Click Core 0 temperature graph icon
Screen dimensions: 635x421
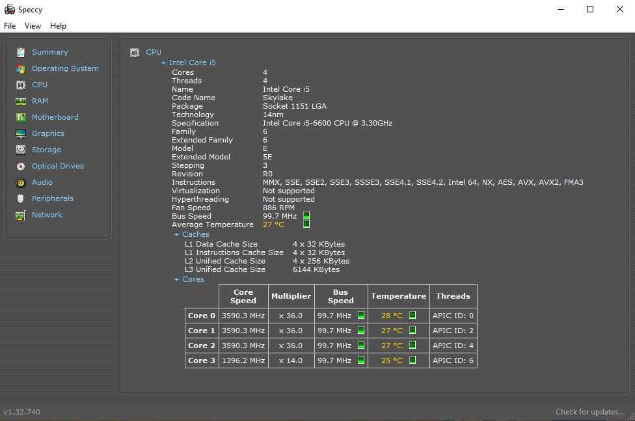point(412,315)
